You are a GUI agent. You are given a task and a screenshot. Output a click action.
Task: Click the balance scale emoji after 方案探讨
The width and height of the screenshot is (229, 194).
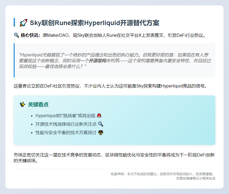(101, 132)
